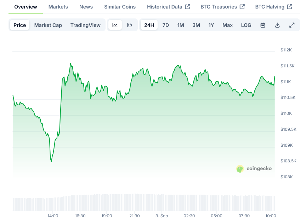Image resolution: width=300 pixels, height=223 pixels.
Task: Switch to candlestick chart icon
Action: [x=130, y=25]
